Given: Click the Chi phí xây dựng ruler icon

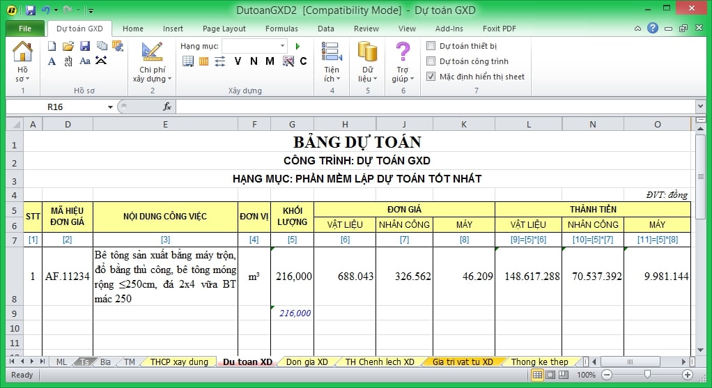Looking at the screenshot, I should [x=152, y=53].
